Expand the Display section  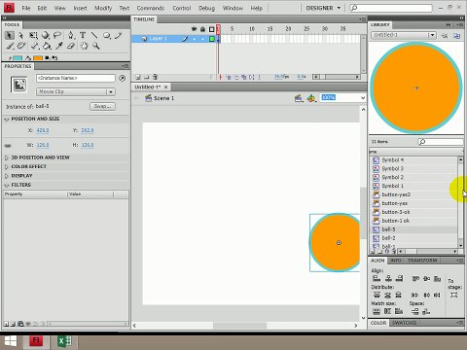pos(7,176)
